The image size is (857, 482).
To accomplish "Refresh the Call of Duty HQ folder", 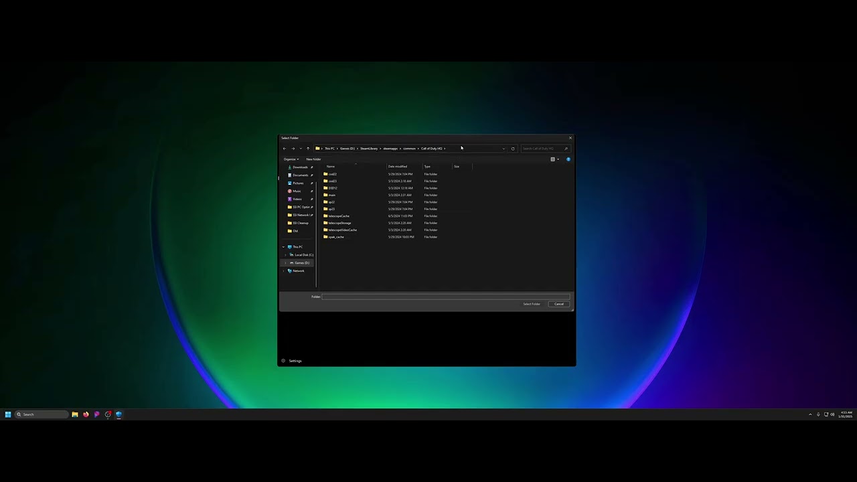I will tap(513, 149).
